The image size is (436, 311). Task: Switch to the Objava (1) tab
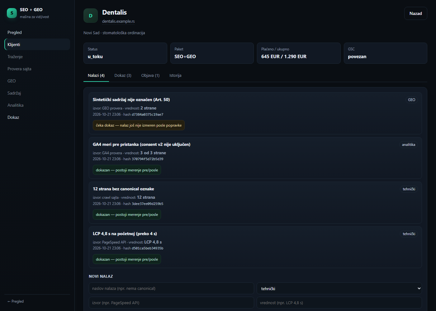click(x=150, y=76)
